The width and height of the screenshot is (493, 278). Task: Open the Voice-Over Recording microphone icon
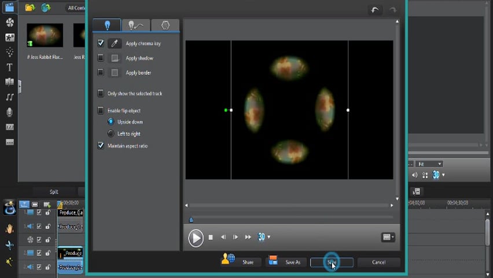(x=9, y=112)
